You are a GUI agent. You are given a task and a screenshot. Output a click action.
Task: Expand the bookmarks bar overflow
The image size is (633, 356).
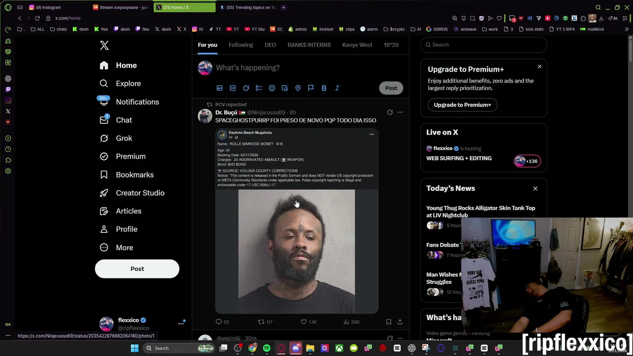[x=627, y=29]
